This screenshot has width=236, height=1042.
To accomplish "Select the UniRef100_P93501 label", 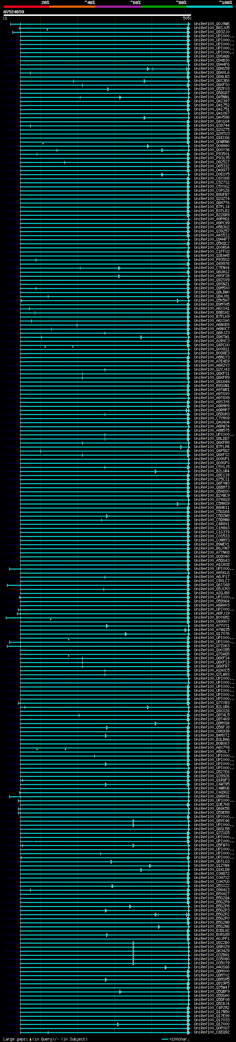I will (x=212, y=154).
